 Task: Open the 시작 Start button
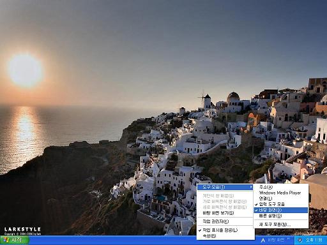tap(14, 240)
